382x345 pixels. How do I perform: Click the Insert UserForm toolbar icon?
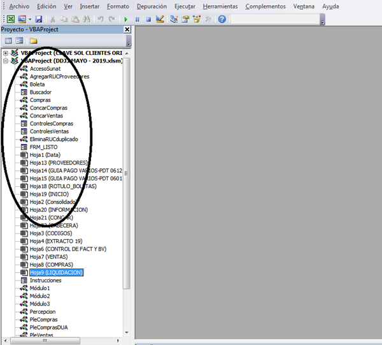(x=22, y=19)
